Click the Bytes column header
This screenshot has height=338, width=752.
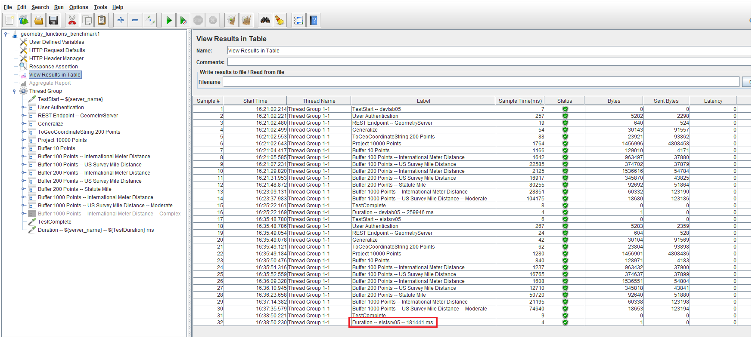(614, 101)
